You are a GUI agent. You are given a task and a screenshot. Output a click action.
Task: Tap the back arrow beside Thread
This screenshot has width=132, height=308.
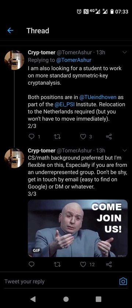click(x=10, y=30)
